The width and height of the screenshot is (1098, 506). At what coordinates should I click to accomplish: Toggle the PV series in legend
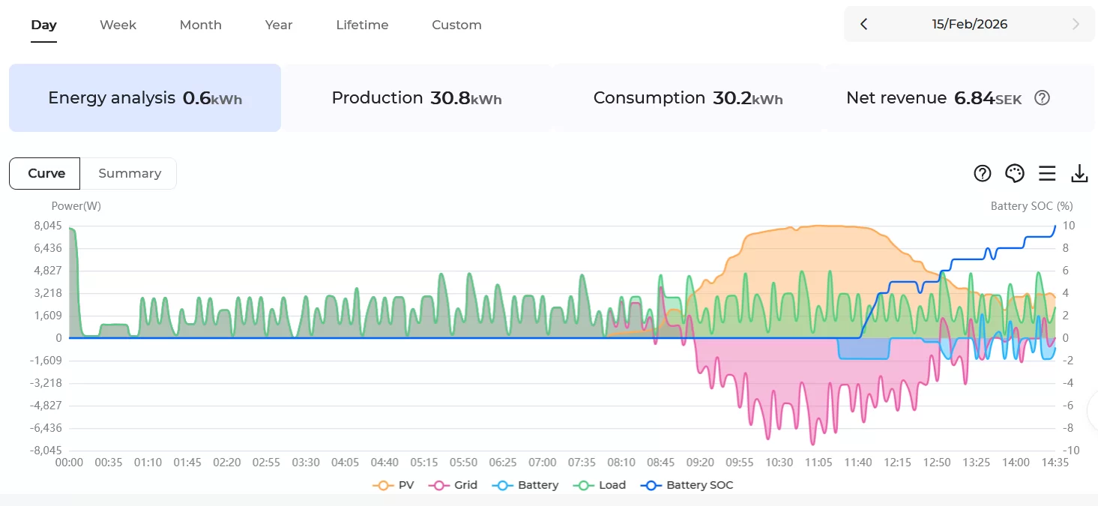[393, 485]
